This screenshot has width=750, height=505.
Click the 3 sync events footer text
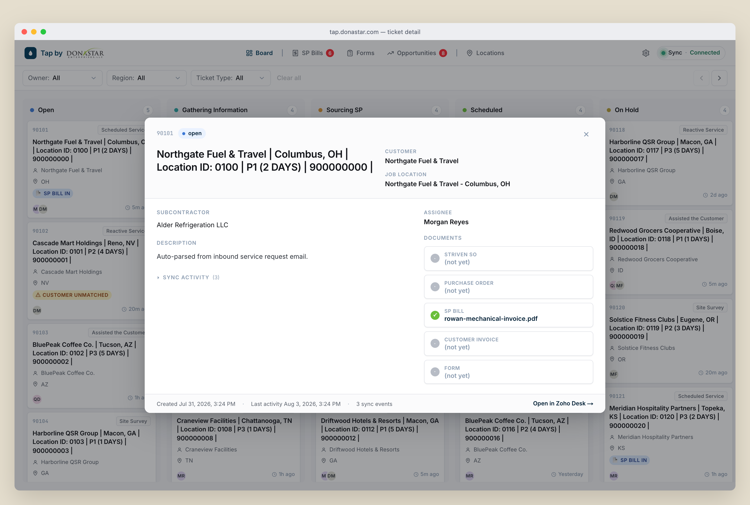coord(374,404)
